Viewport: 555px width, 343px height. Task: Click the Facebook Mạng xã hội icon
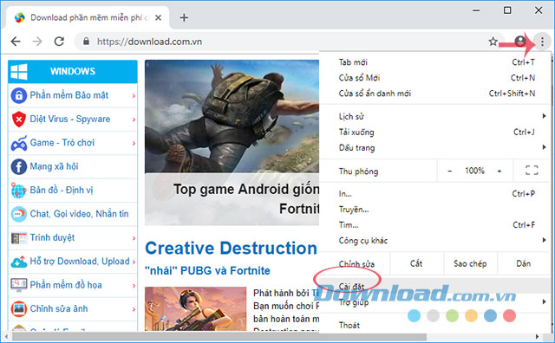[19, 166]
